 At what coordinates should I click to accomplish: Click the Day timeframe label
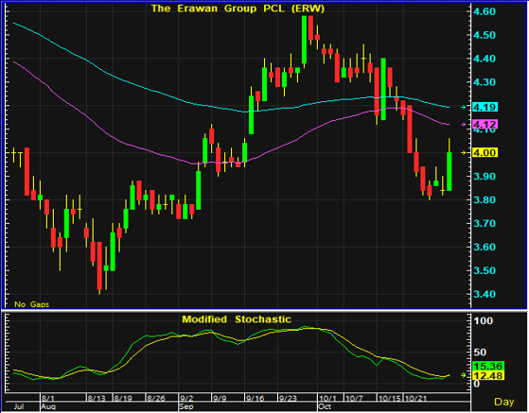(504, 402)
